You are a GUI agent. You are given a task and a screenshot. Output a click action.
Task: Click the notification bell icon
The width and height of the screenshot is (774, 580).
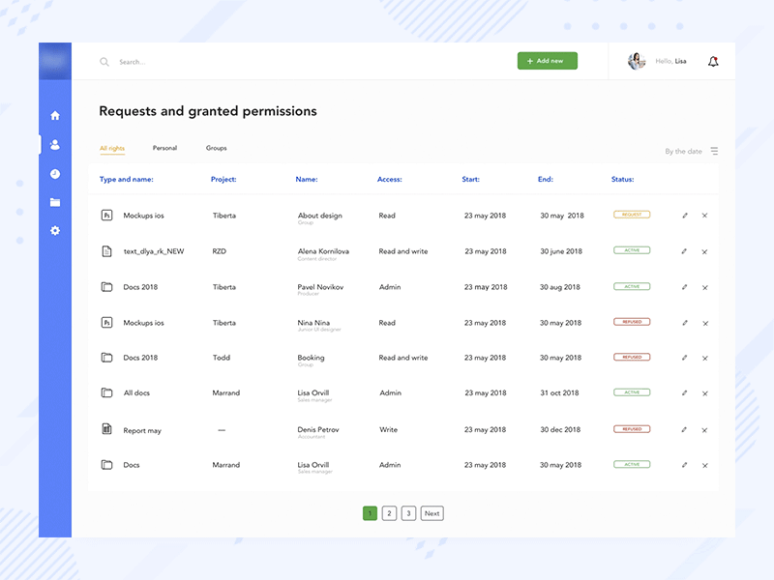(713, 61)
